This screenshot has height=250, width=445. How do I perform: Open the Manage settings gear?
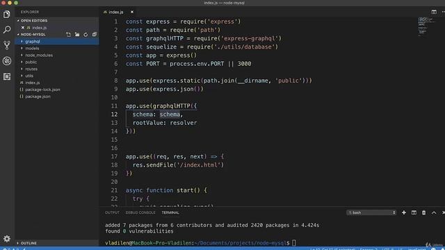[x=7, y=239]
